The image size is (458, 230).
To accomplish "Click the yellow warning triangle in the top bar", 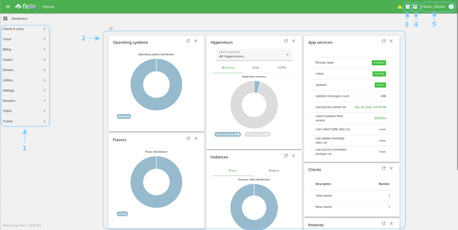I will [400, 6].
